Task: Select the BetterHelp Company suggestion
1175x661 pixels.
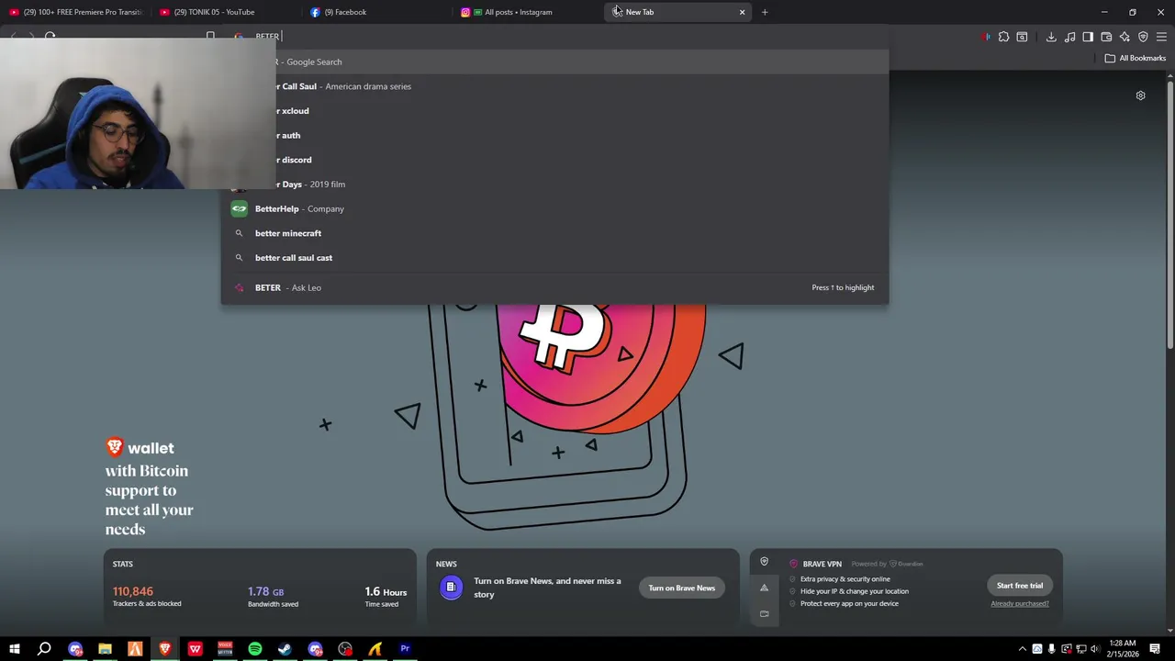Action: [554, 208]
